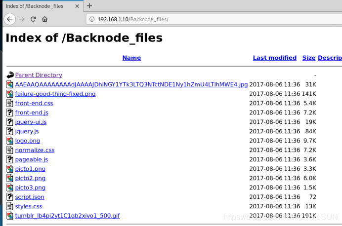Open picto1.png file
Image resolution: width=342 pixels, height=226 pixels.
point(30,169)
